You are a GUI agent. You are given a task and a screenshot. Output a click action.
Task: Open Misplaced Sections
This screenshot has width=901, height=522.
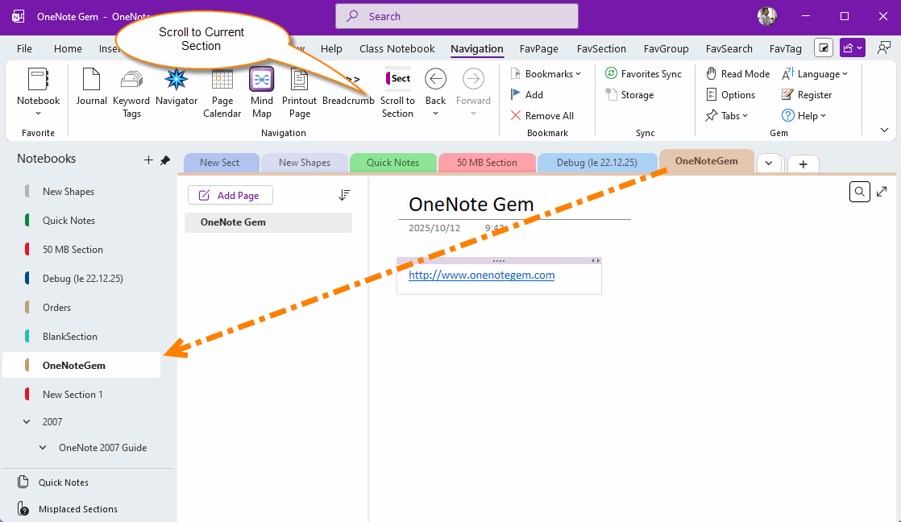click(x=67, y=509)
